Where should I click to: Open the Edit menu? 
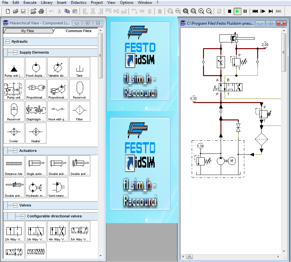click(x=16, y=3)
